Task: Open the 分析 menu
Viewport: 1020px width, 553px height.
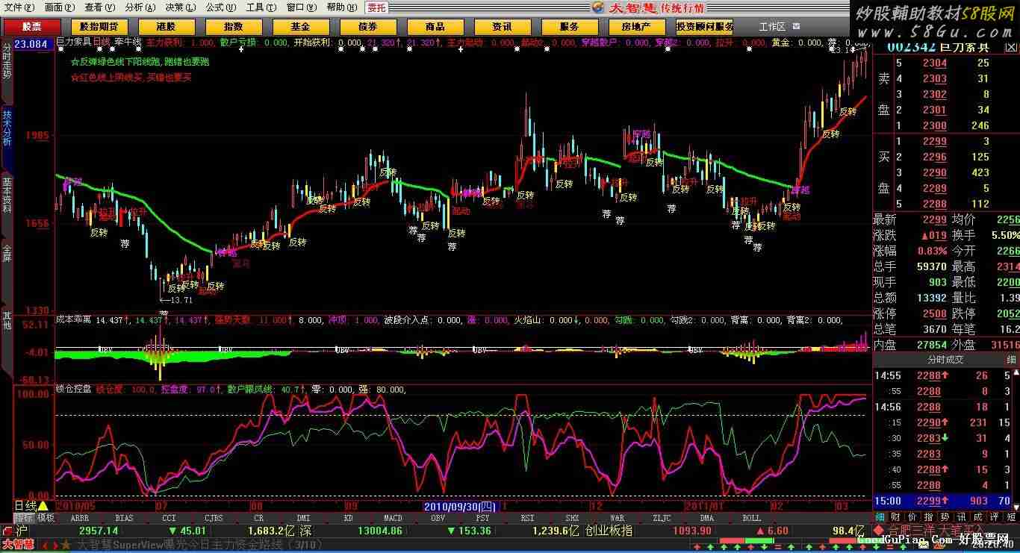Action: [140, 7]
